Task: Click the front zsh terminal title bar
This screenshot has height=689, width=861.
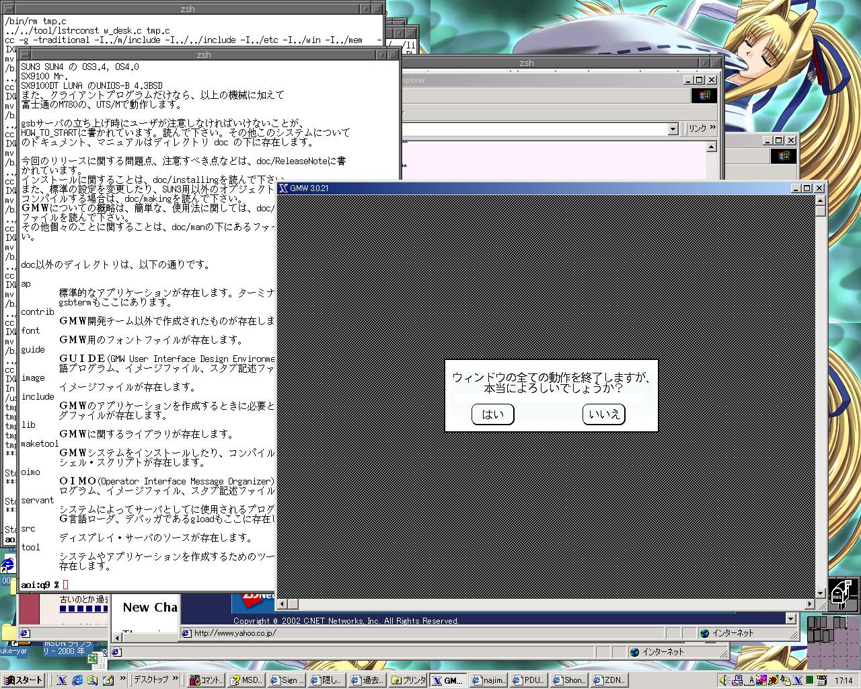Action: [203, 55]
